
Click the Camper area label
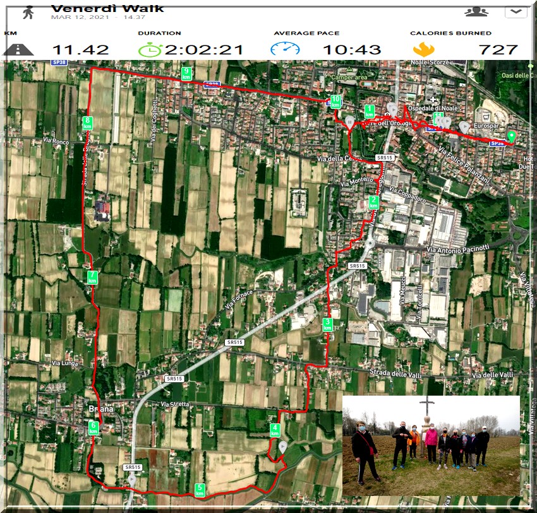pos(349,77)
